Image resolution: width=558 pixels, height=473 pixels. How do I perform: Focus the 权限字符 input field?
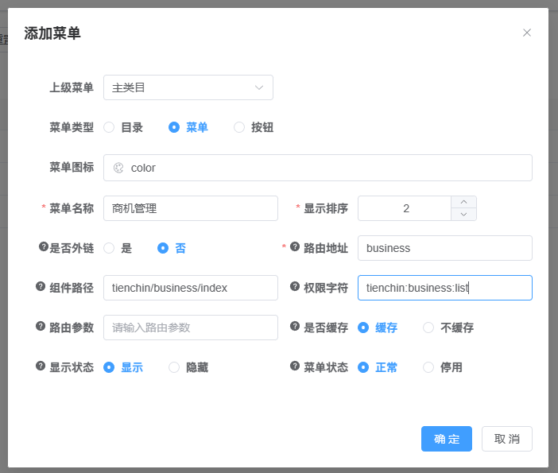[445, 288]
